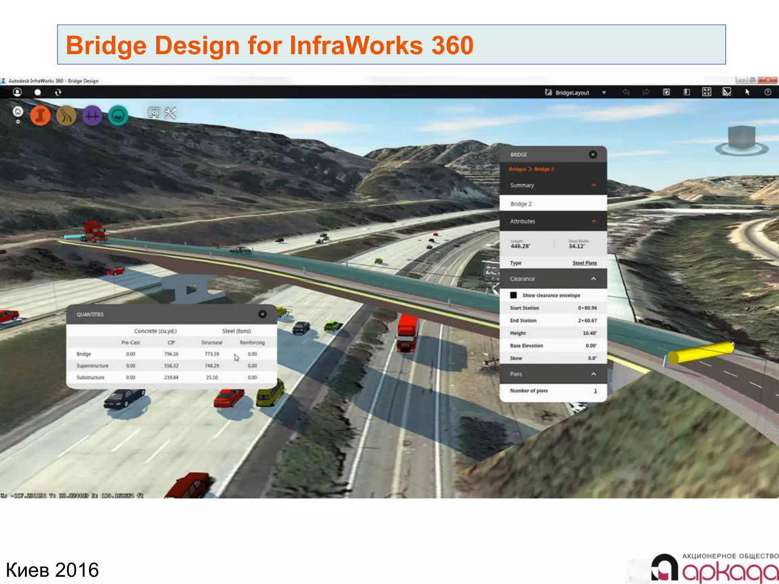Click the Steel Plate type link

(x=585, y=263)
